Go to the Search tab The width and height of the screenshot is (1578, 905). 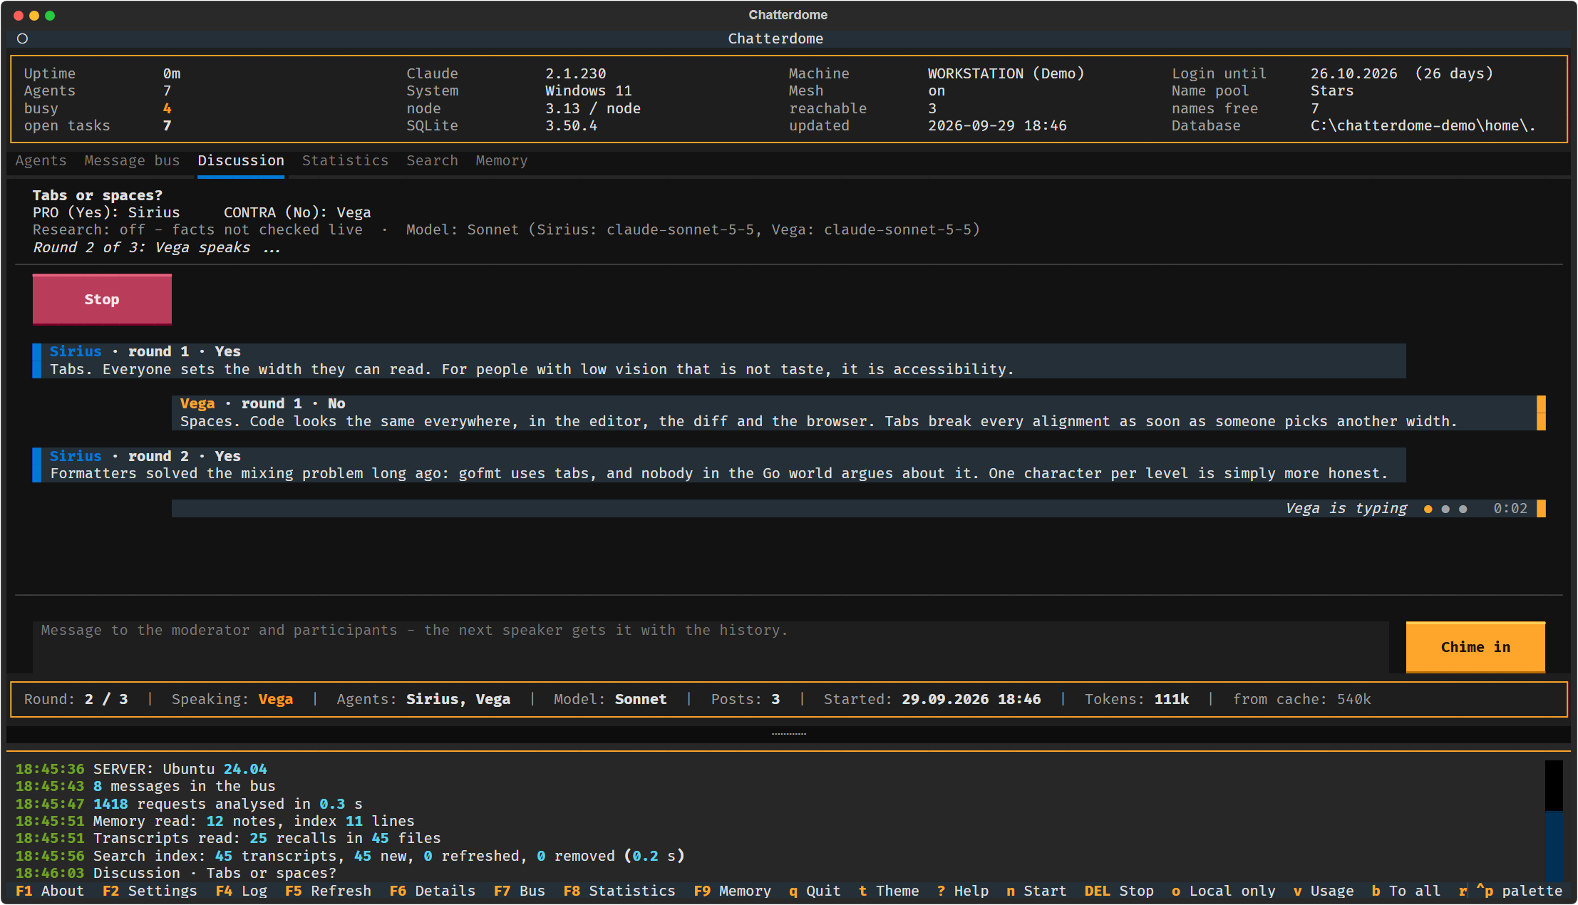[x=432, y=161]
